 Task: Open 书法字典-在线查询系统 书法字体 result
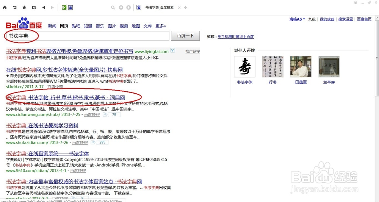click(x=47, y=153)
